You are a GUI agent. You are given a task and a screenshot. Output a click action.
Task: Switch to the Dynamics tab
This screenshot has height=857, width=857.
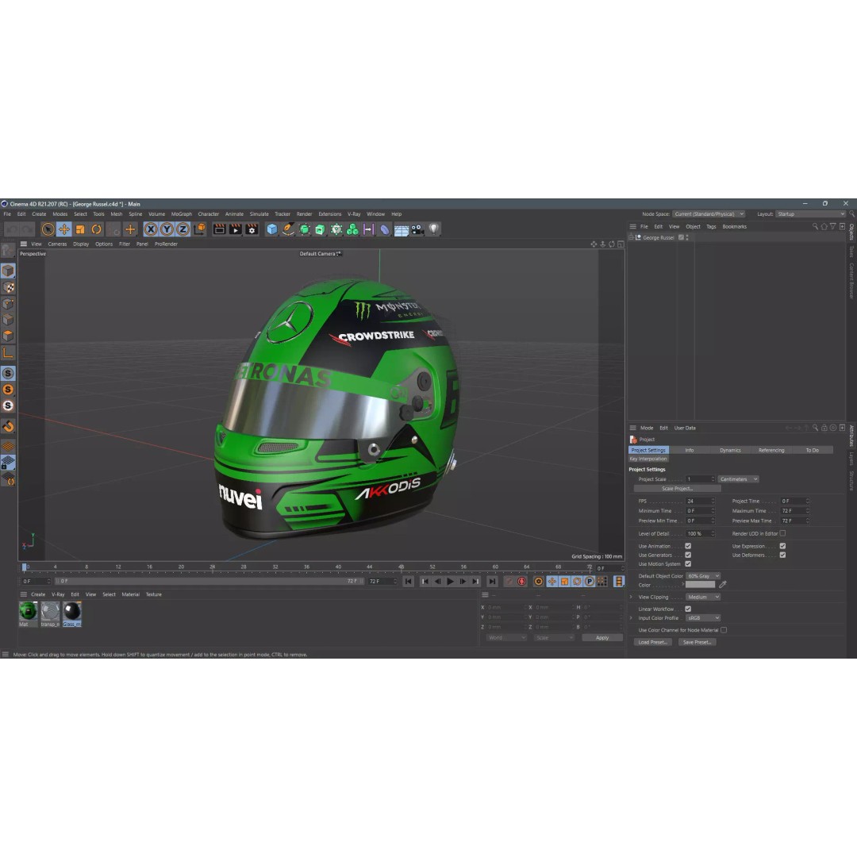730,451
